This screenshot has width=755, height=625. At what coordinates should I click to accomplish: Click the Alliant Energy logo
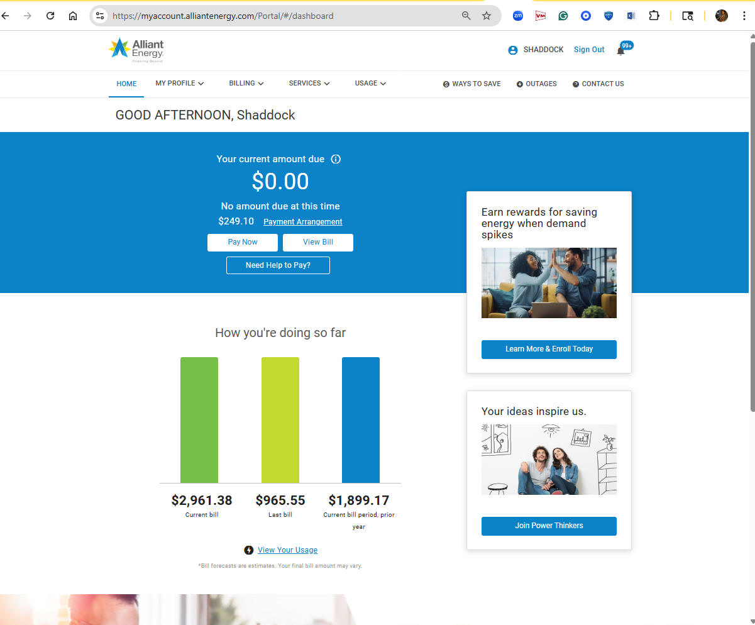click(x=136, y=50)
